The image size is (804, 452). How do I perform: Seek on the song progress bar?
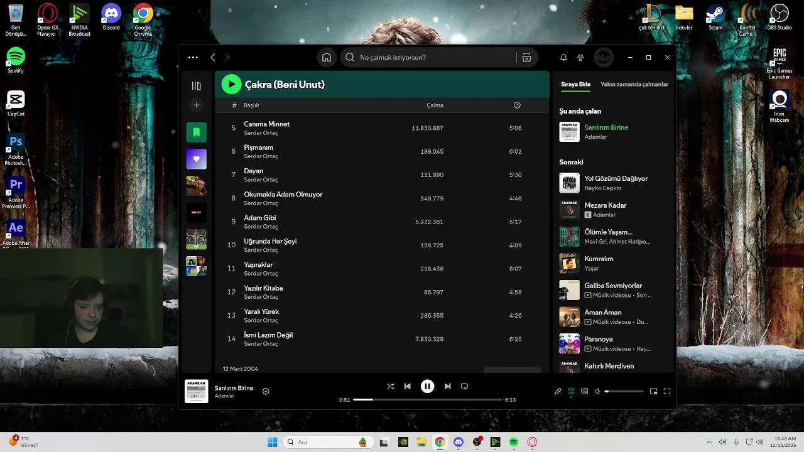point(427,399)
